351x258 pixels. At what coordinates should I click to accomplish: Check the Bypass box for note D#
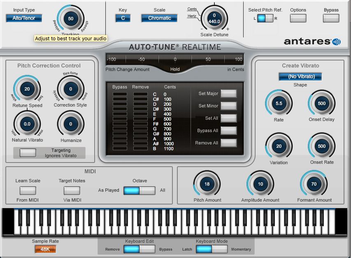click(x=120, y=109)
